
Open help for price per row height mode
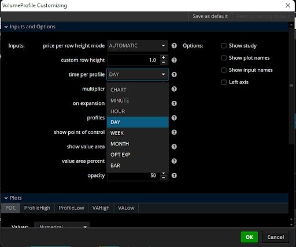(x=174, y=46)
